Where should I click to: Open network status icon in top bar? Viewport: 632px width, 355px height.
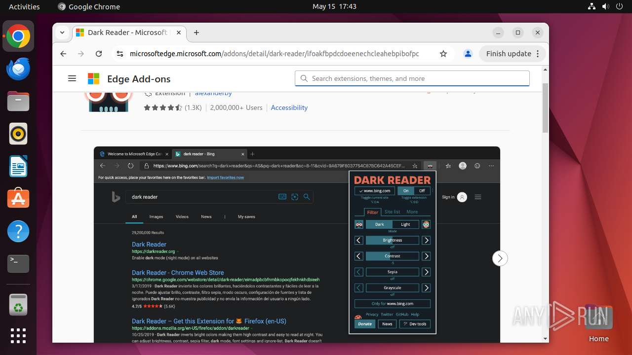[592, 6]
